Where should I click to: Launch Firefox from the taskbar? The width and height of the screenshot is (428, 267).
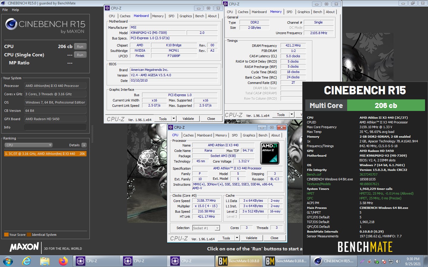(x=63, y=261)
